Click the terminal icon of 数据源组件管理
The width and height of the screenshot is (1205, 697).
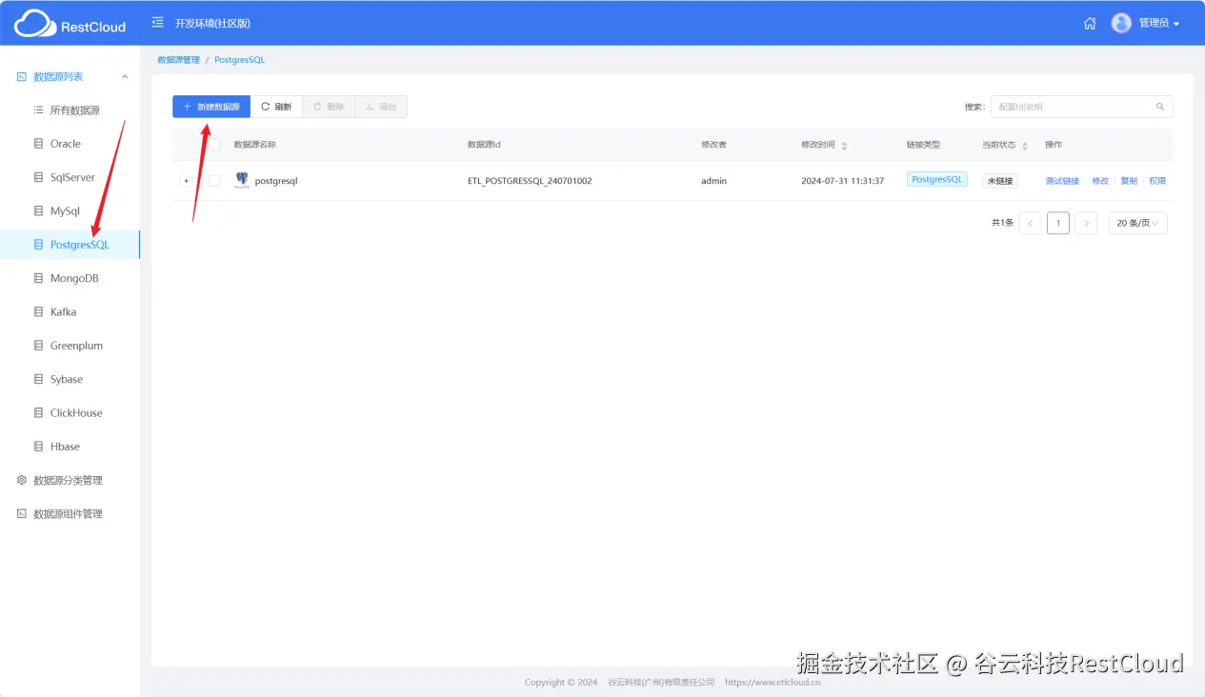22,514
